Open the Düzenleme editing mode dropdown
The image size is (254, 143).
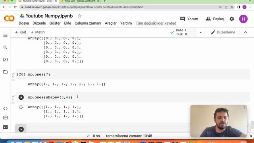coord(223,32)
